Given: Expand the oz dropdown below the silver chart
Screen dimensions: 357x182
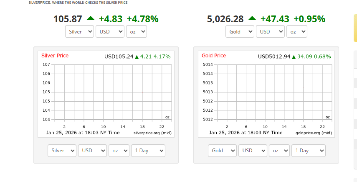Looking at the screenshot, I should [x=119, y=151].
